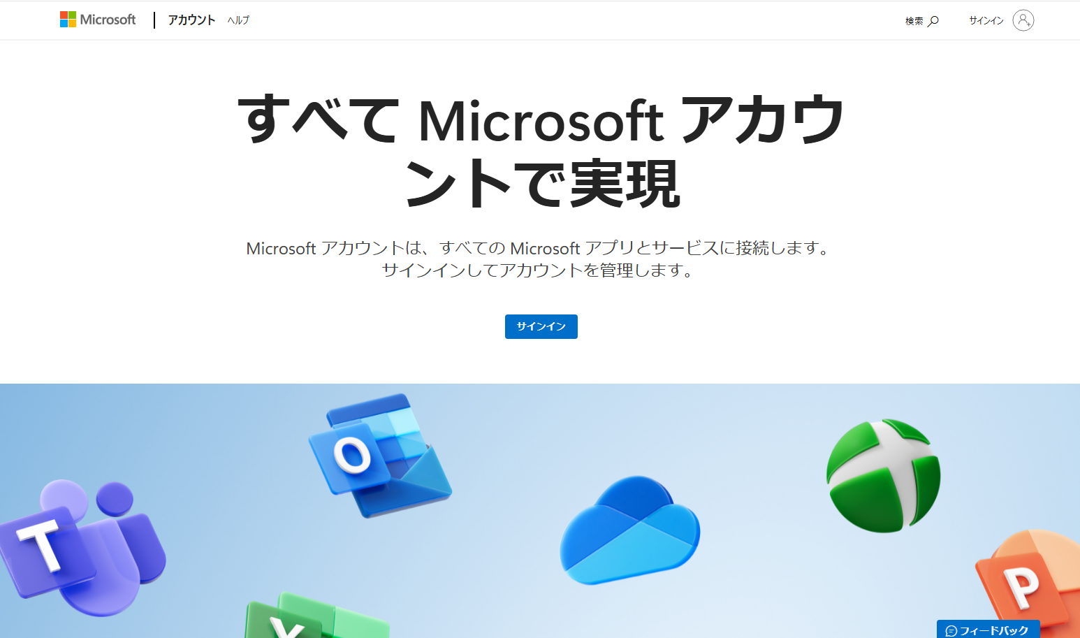The image size is (1080, 638).
Task: Open the アカウント header link
Action: (191, 20)
